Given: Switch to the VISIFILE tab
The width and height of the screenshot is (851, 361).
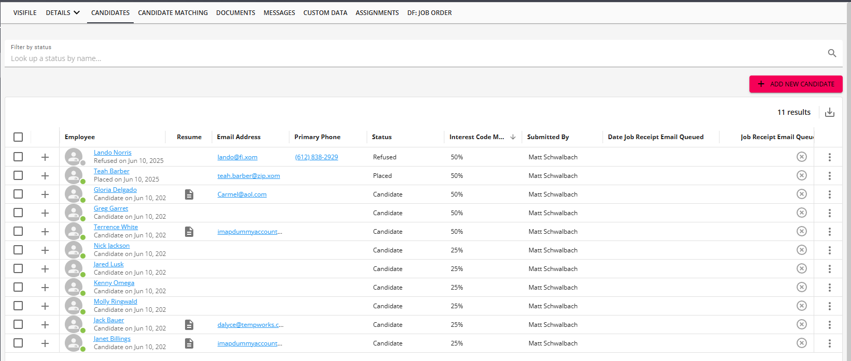Looking at the screenshot, I should click(x=25, y=13).
